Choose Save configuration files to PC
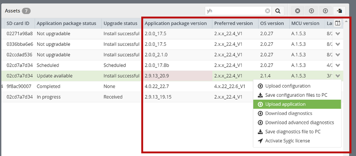The height and width of the screenshot is (156, 356). click(297, 95)
